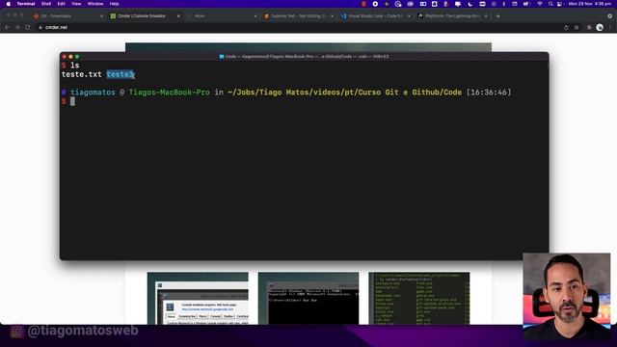
Task: Minimize the Terminal window yellow button
Action: pos(70,57)
